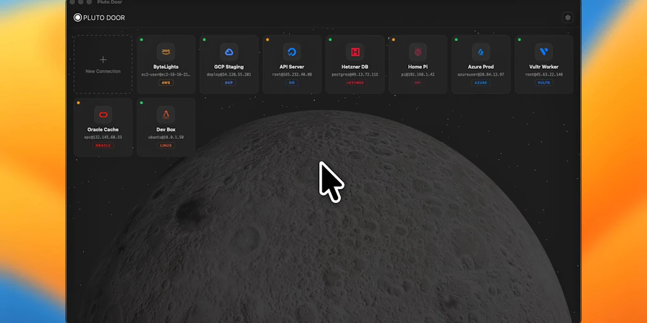Image resolution: width=647 pixels, height=323 pixels.
Task: Select the ByteLights connection name
Action: click(x=166, y=67)
